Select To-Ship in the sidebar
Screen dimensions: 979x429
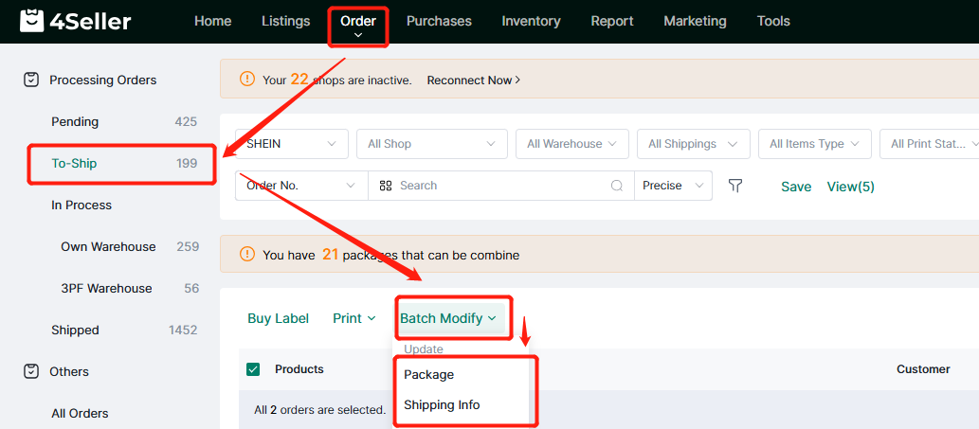[x=75, y=164]
